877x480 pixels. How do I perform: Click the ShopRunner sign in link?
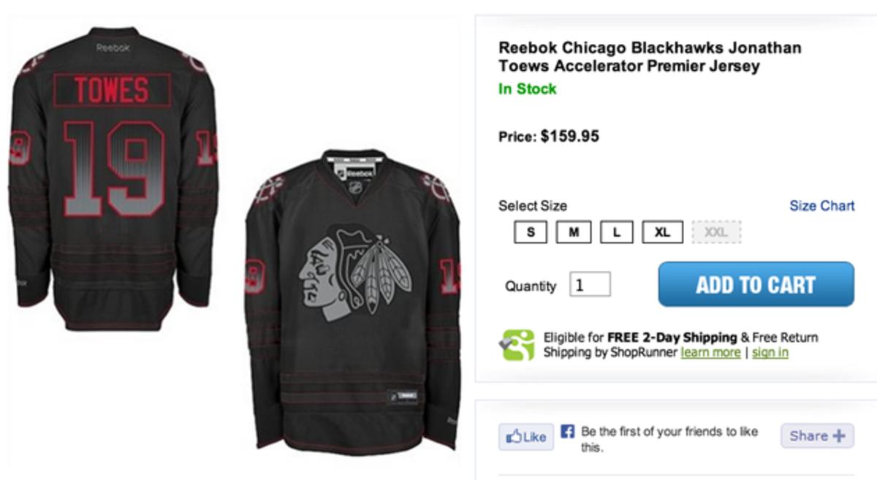click(x=770, y=352)
